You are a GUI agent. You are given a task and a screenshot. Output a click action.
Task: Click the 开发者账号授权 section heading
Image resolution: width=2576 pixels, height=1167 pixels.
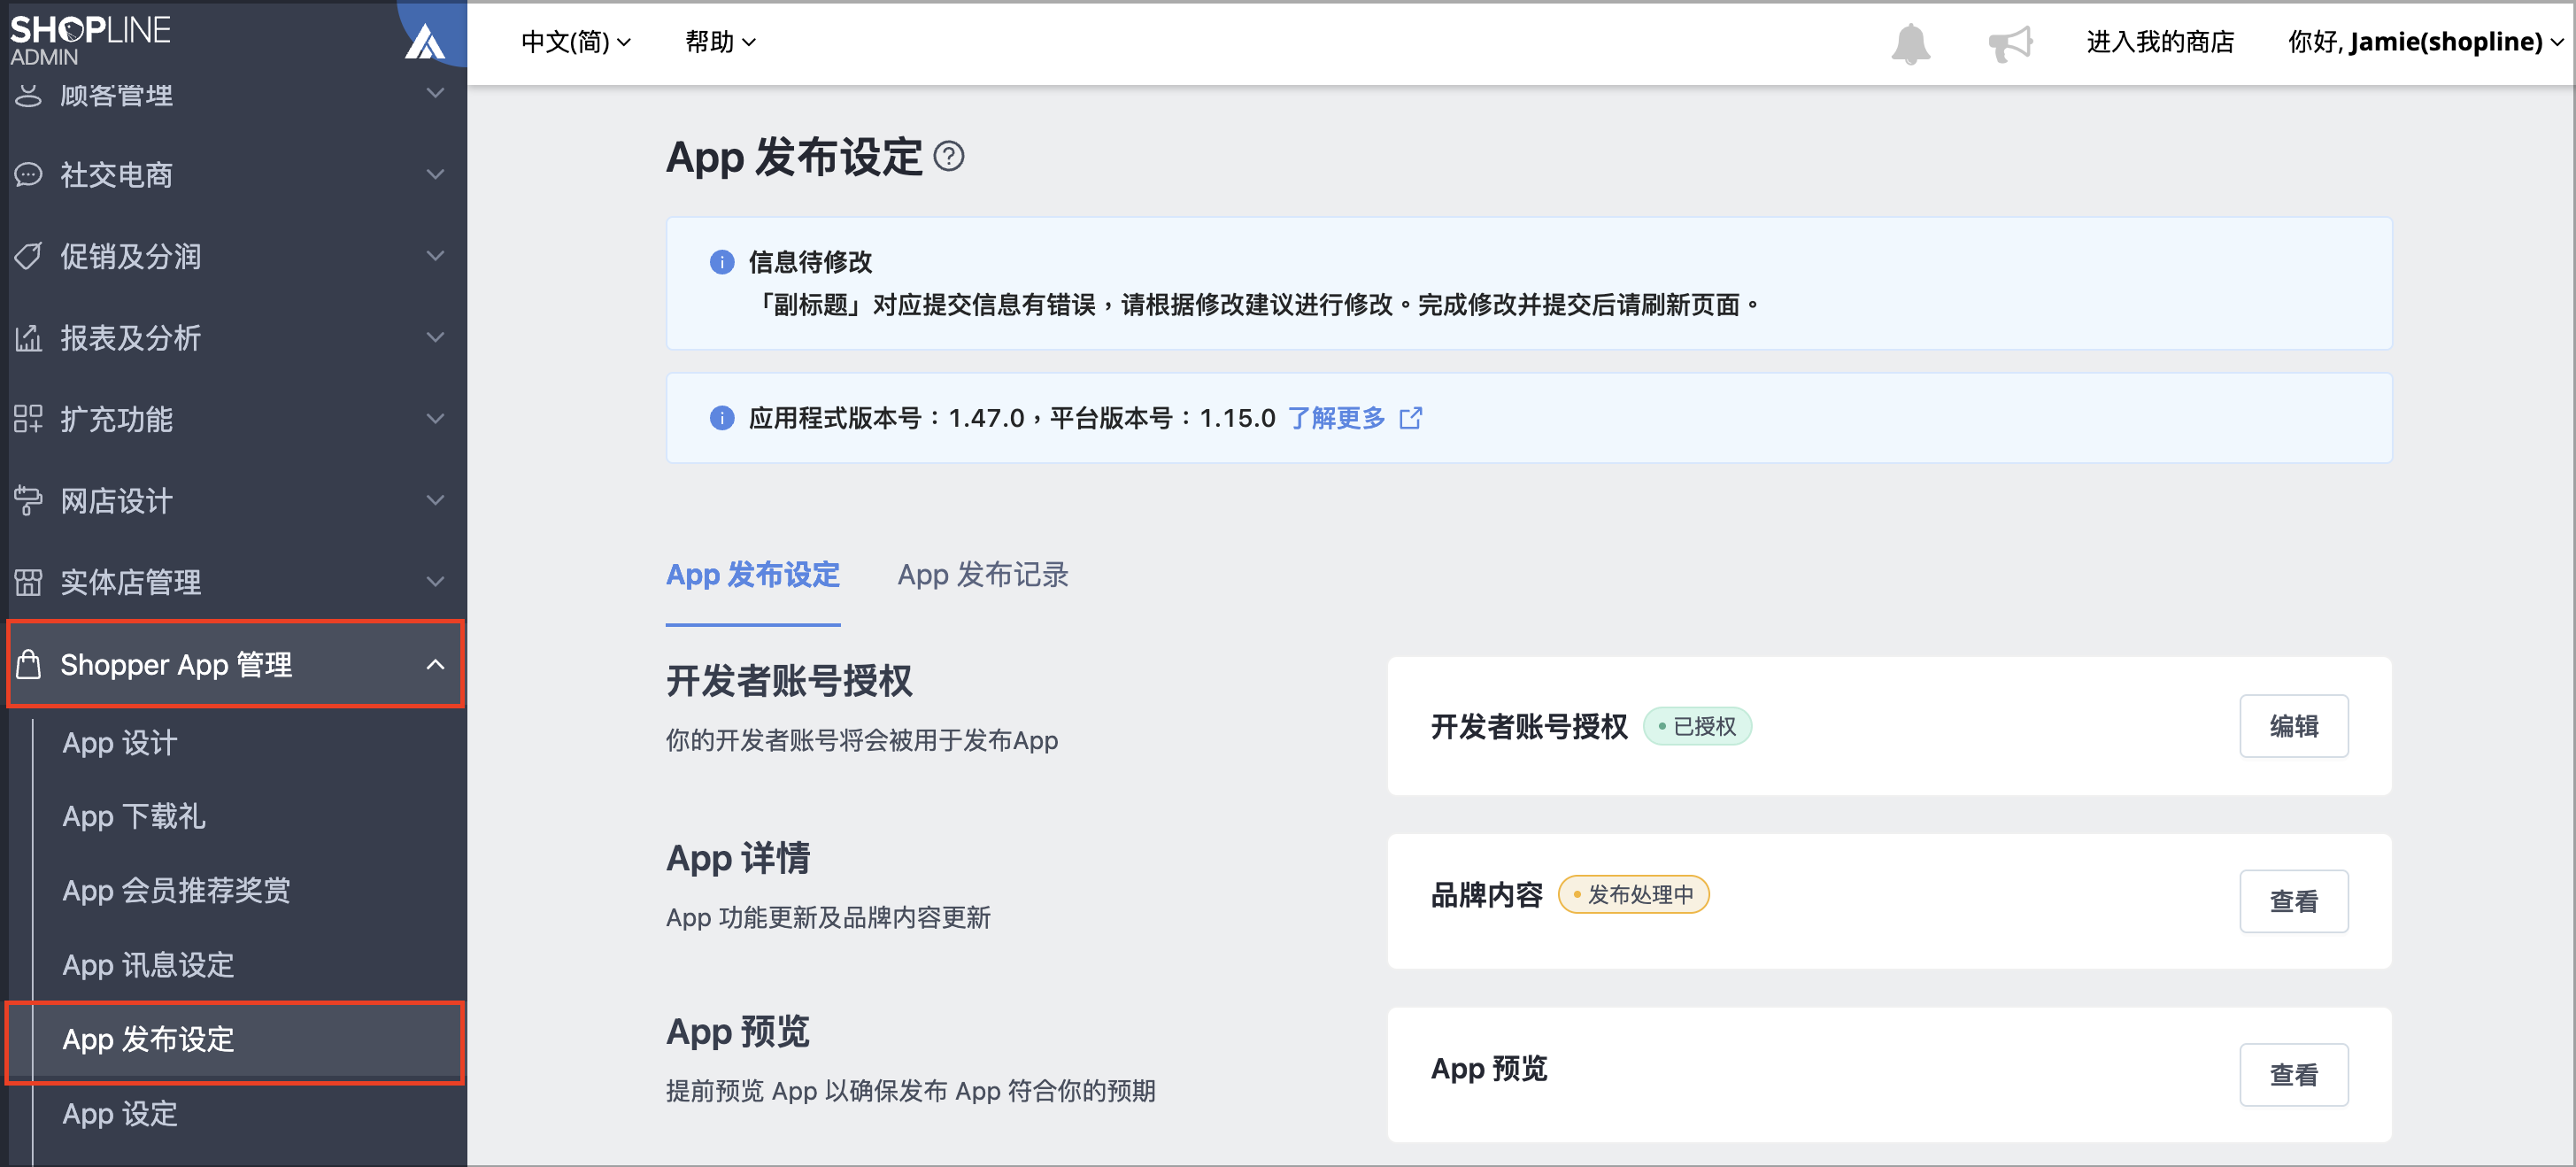pos(789,682)
